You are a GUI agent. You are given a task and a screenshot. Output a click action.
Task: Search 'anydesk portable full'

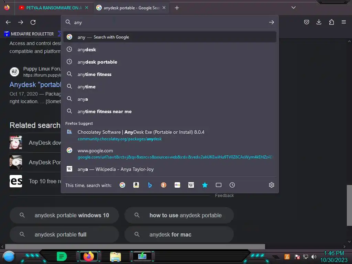[x=64, y=234]
